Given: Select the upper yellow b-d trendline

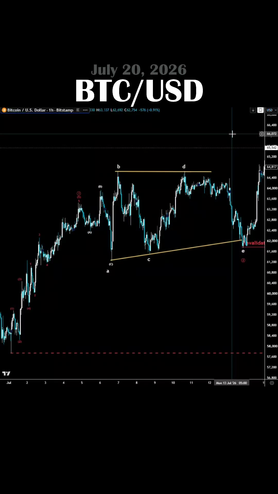Looking at the screenshot, I should [163, 171].
